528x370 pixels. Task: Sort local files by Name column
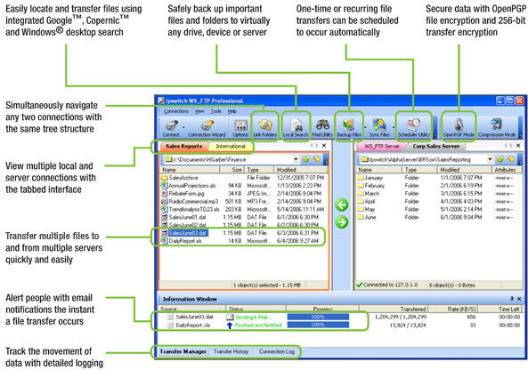point(190,170)
